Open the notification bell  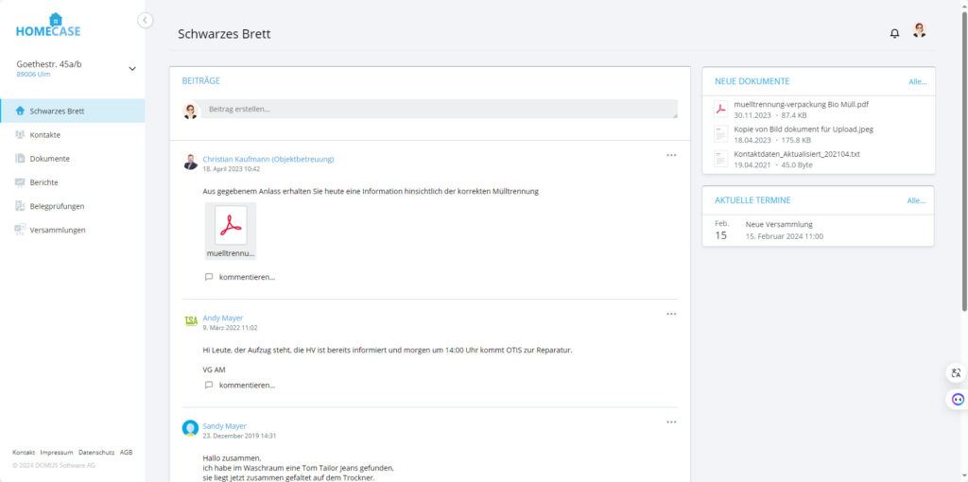pyautogui.click(x=894, y=33)
